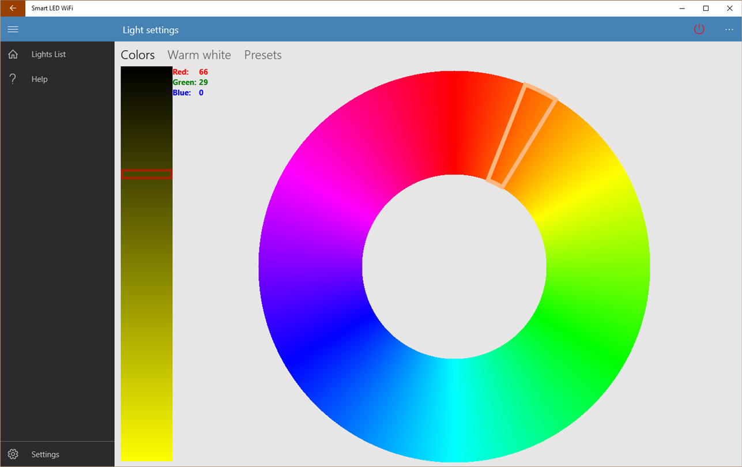Open the Settings label in sidebar
Image resolution: width=742 pixels, height=467 pixels.
pos(45,454)
